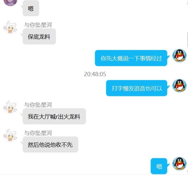Click penguin avatar beside 你先大概说一下事情经过
Image resolution: width=188 pixels, height=175 pixels.
179,55
